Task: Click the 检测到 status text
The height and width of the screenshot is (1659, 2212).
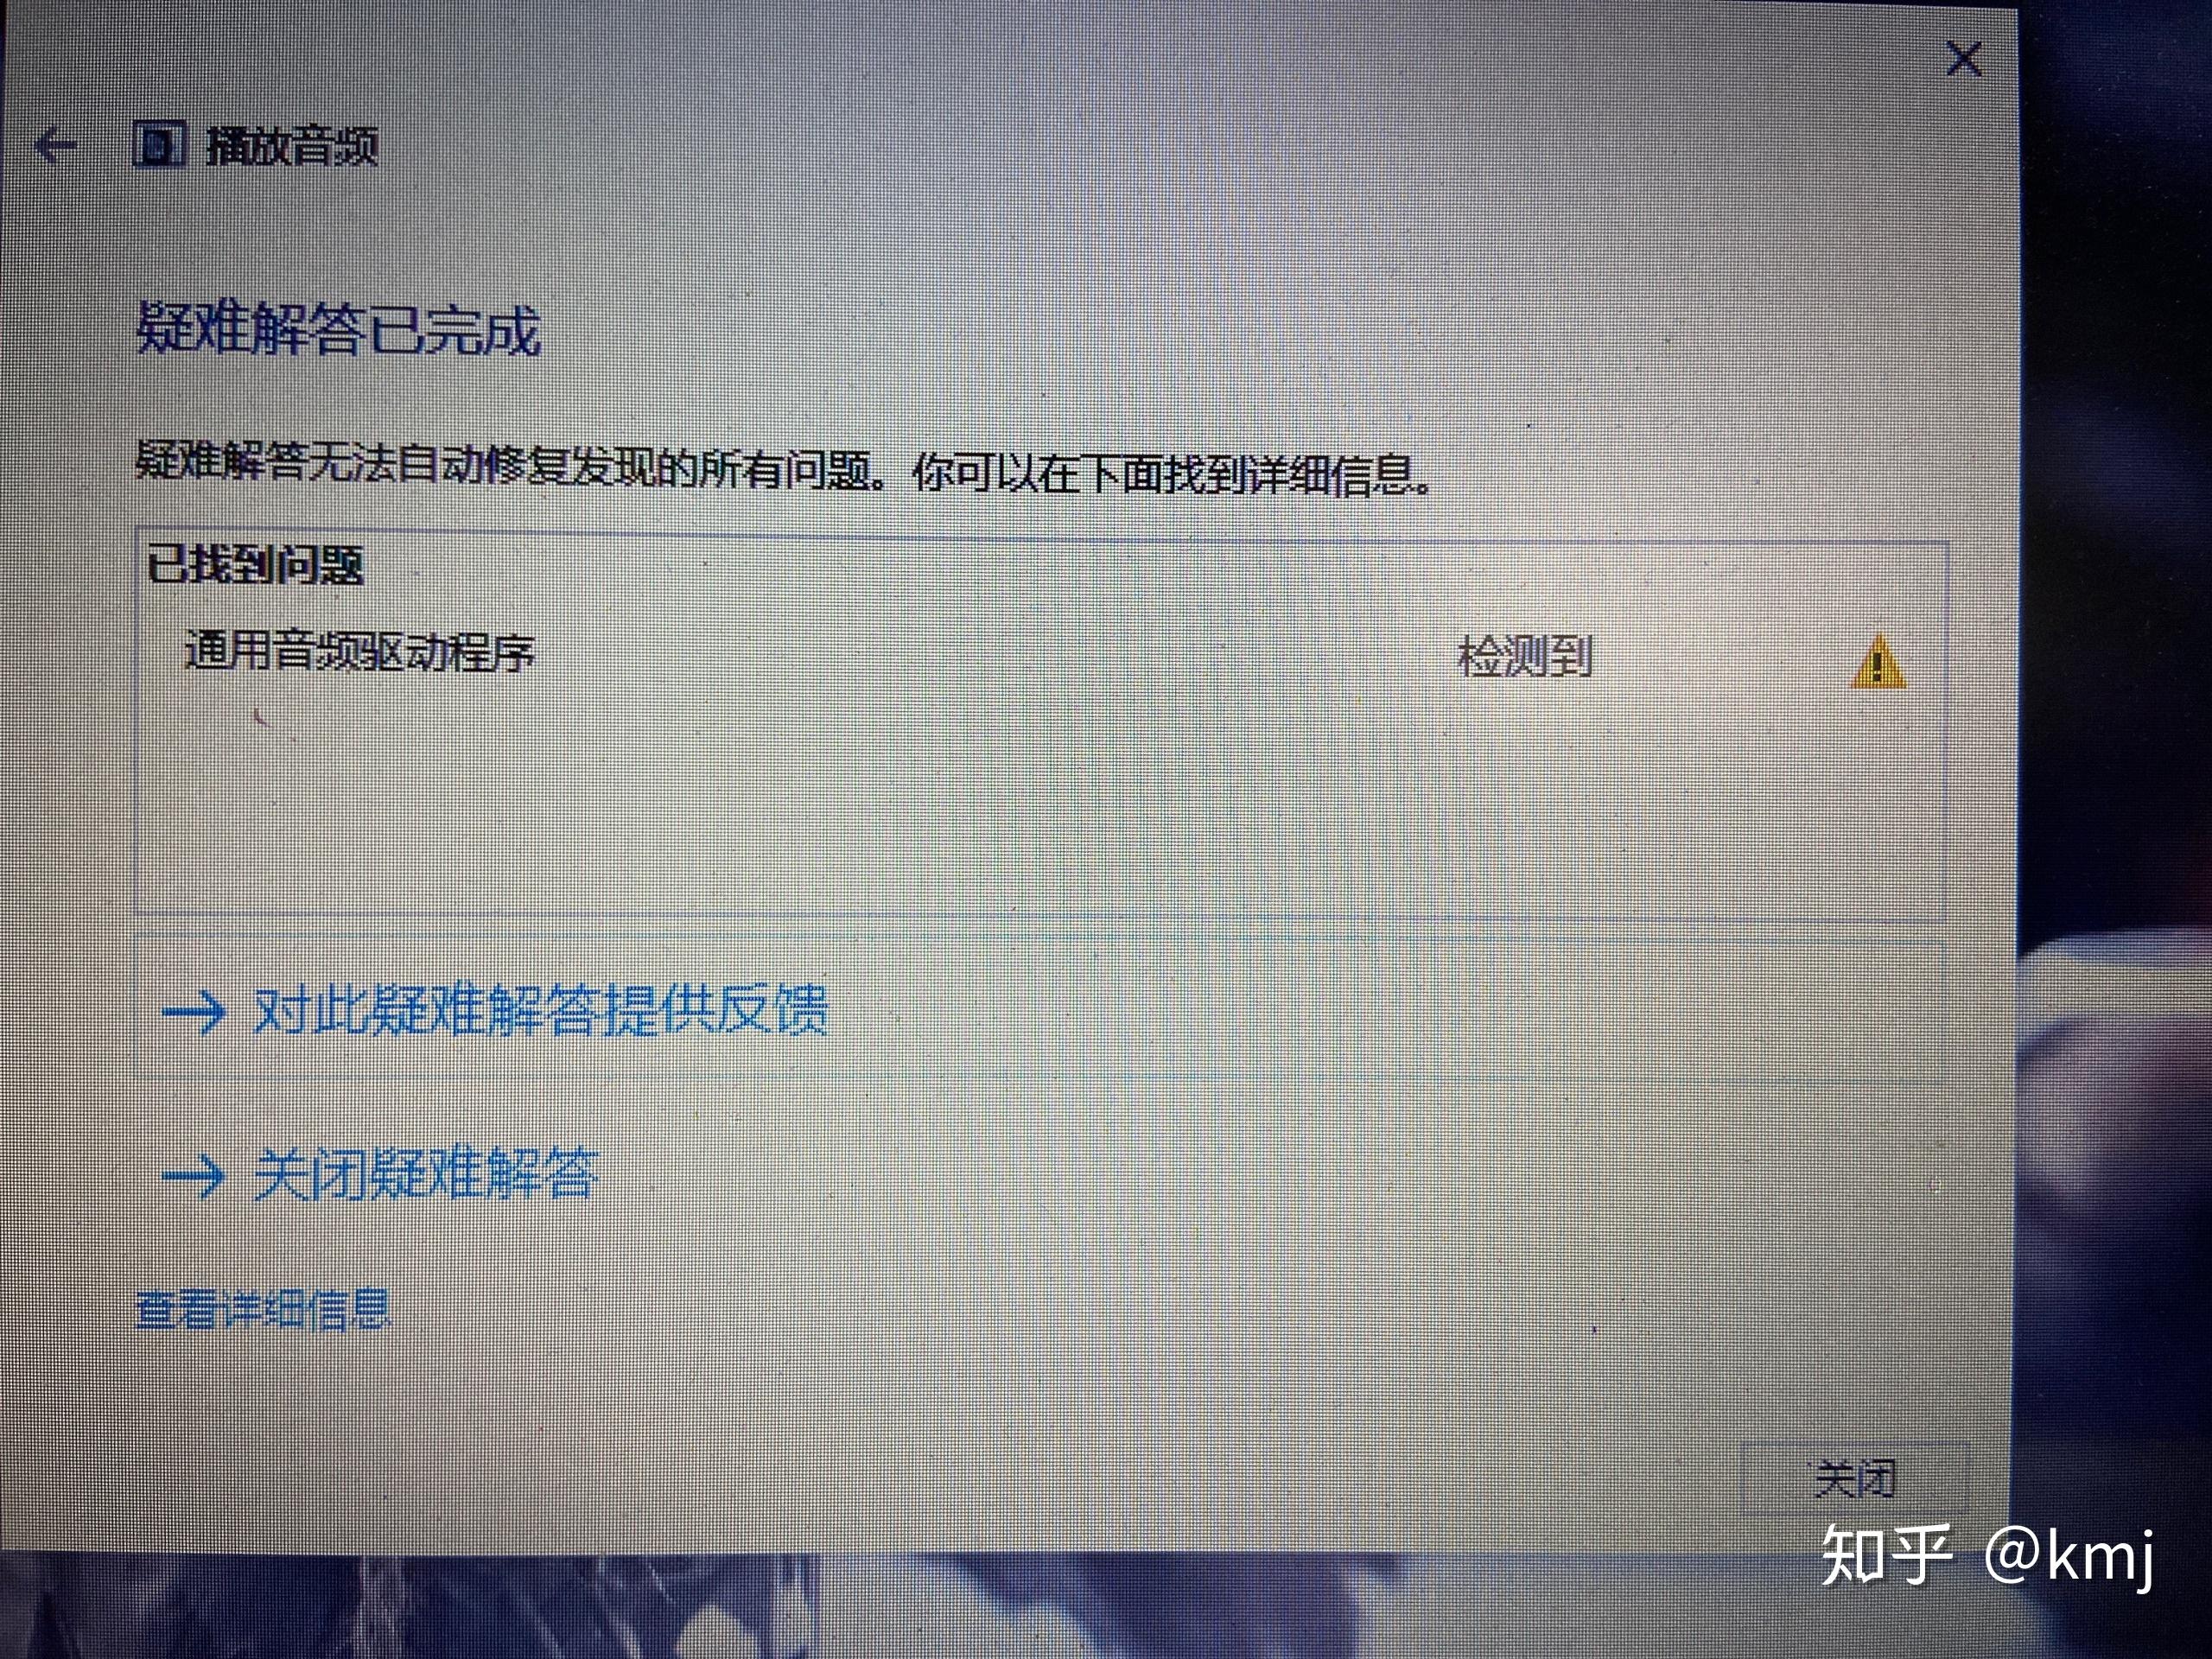Action: point(1524,657)
